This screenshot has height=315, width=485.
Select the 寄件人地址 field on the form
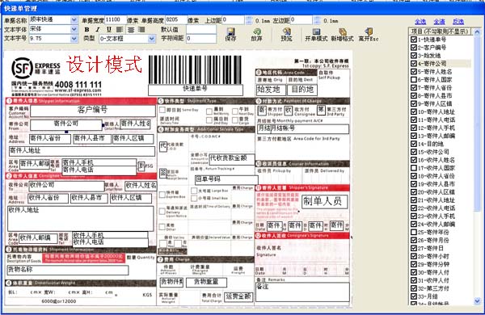pos(82,151)
